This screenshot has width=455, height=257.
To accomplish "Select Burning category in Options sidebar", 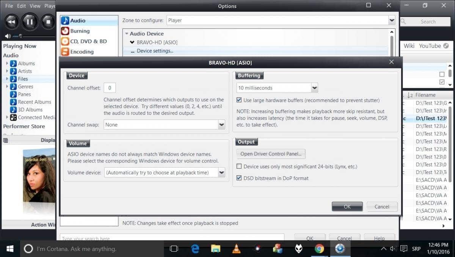I will (x=89, y=31).
